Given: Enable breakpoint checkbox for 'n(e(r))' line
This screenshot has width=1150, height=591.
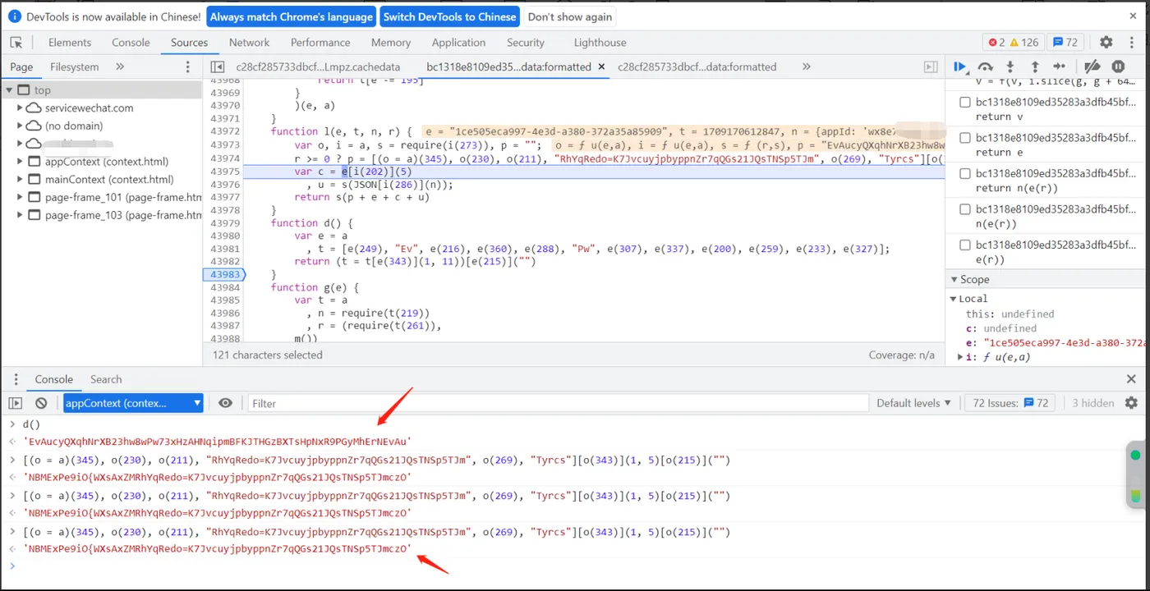Looking at the screenshot, I should (x=965, y=209).
